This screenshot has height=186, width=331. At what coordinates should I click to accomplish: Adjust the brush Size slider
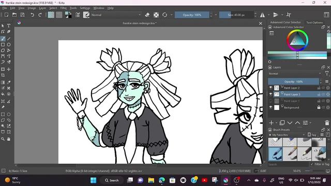coord(236,15)
